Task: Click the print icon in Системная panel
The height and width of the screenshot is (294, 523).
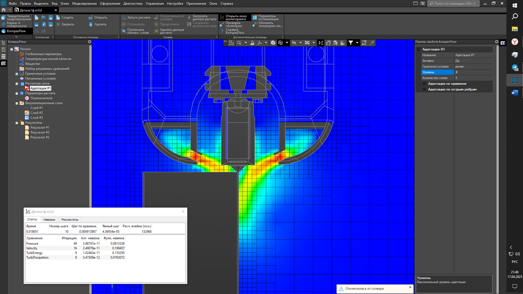Action: [x=37, y=24]
